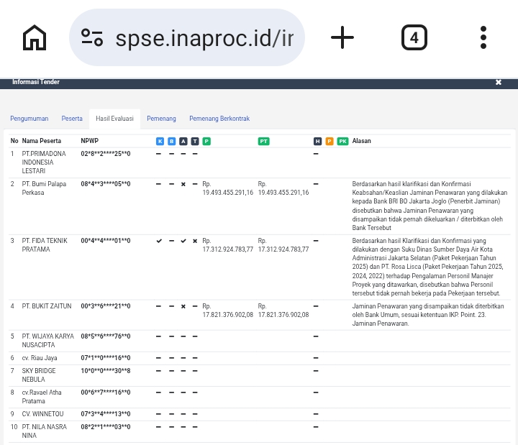Click NPWP column header

coord(89,141)
